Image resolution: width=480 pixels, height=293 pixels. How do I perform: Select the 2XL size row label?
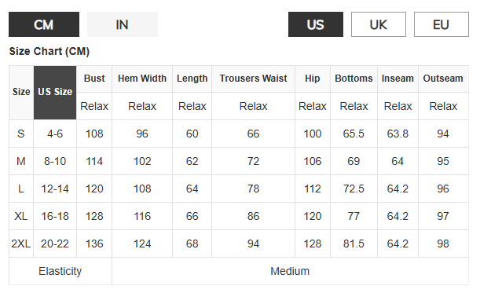tap(21, 244)
